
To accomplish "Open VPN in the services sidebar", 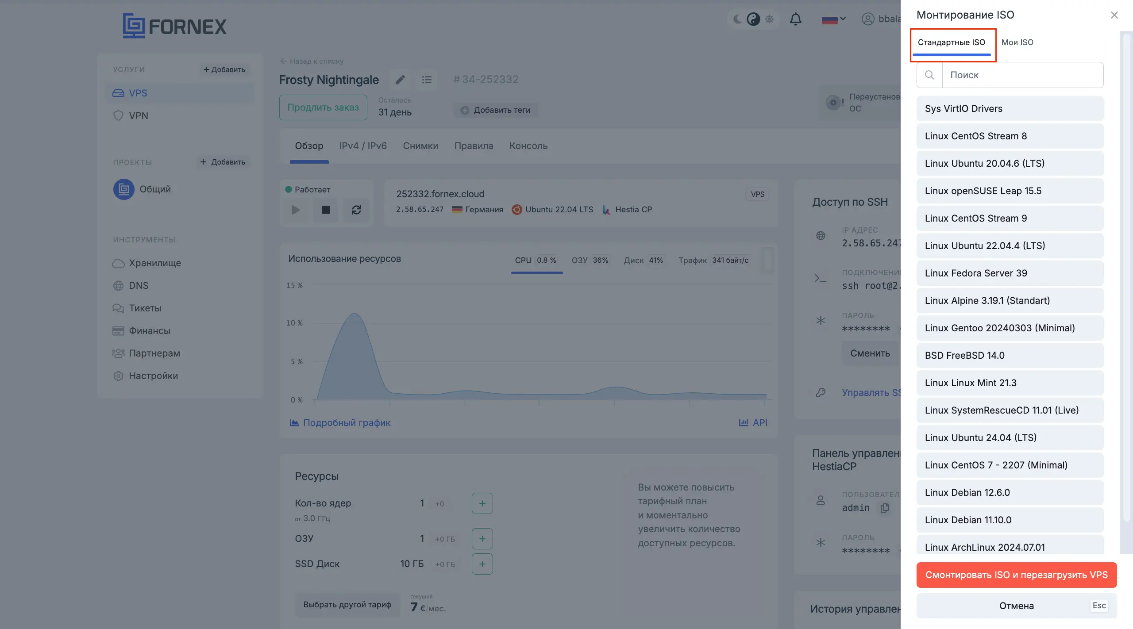I will (181, 115).
